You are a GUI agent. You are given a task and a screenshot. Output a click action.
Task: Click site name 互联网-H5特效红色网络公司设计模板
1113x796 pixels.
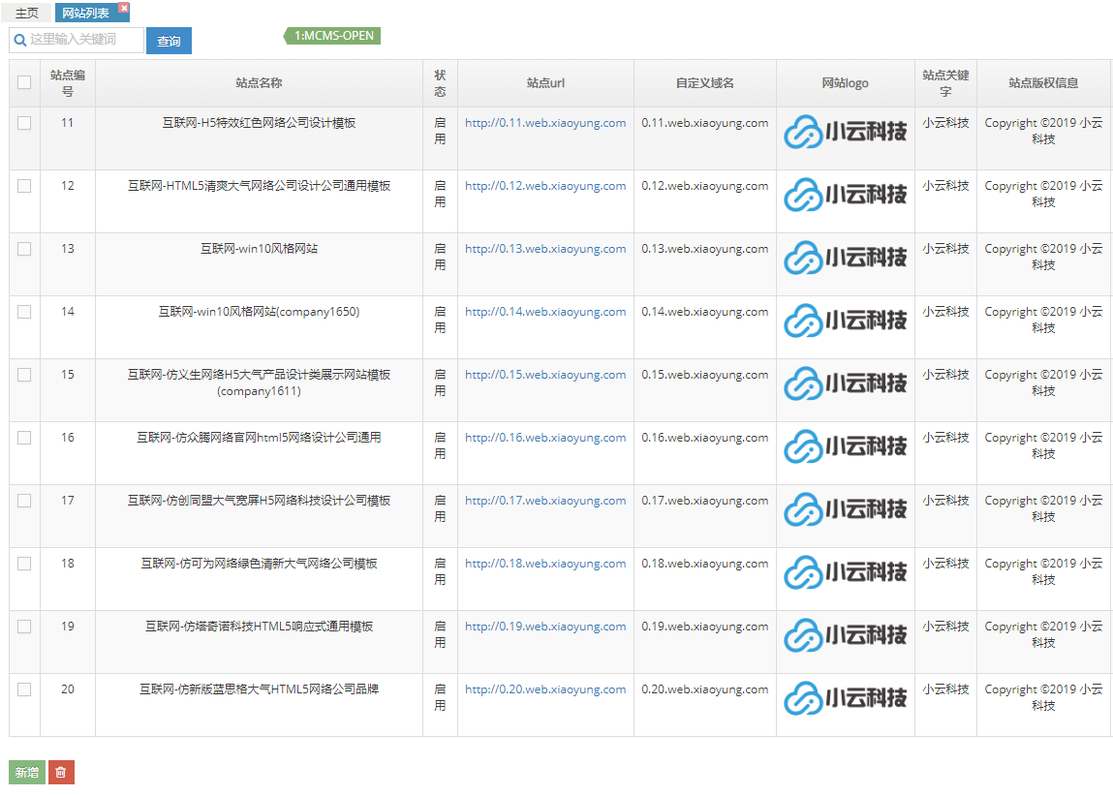[259, 123]
